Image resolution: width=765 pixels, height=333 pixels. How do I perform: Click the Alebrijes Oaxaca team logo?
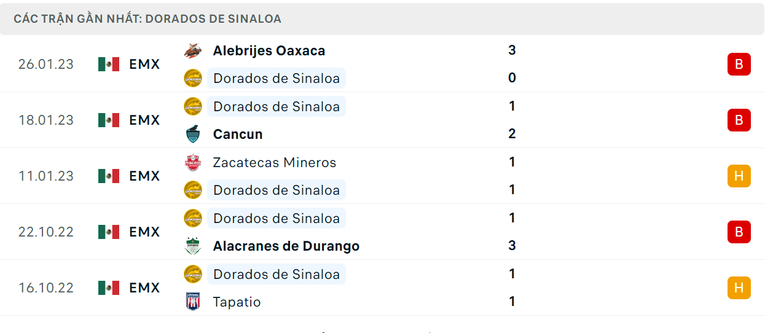tap(193, 50)
